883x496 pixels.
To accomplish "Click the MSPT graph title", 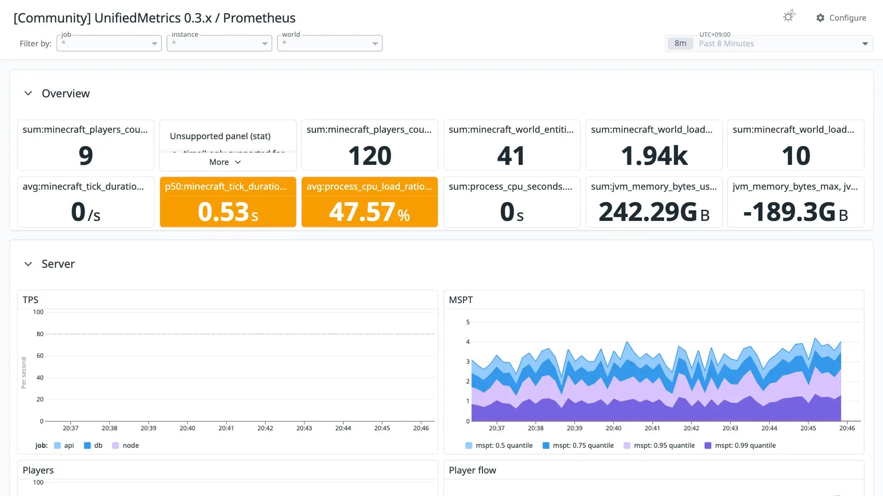I will pos(461,300).
